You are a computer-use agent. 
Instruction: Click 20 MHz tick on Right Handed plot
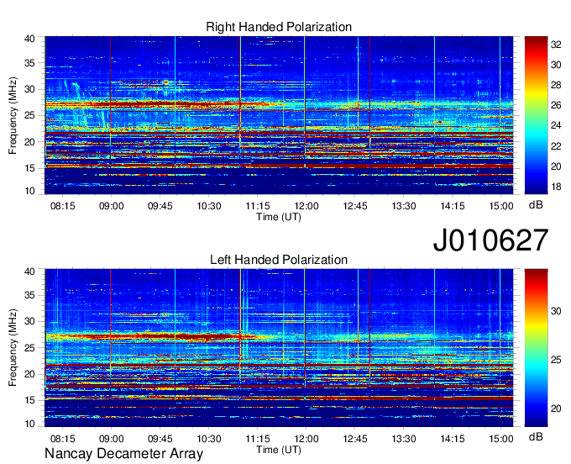29,142
